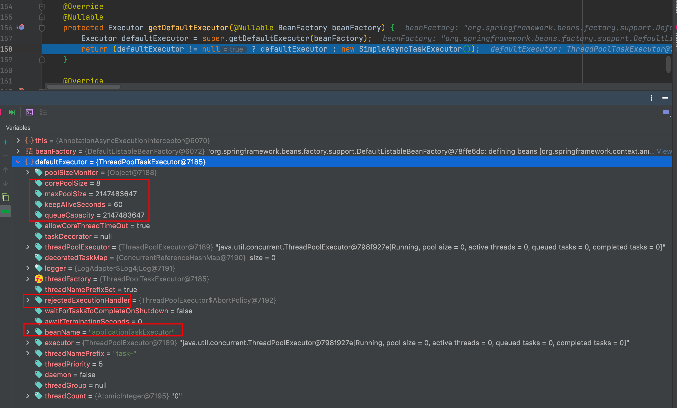The width and height of the screenshot is (677, 408).
Task: Select the Variables tab header
Action: pyautogui.click(x=18, y=127)
